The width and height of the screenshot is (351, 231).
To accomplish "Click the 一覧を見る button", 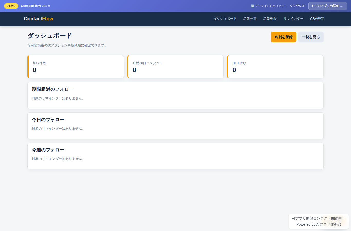I will [311, 37].
